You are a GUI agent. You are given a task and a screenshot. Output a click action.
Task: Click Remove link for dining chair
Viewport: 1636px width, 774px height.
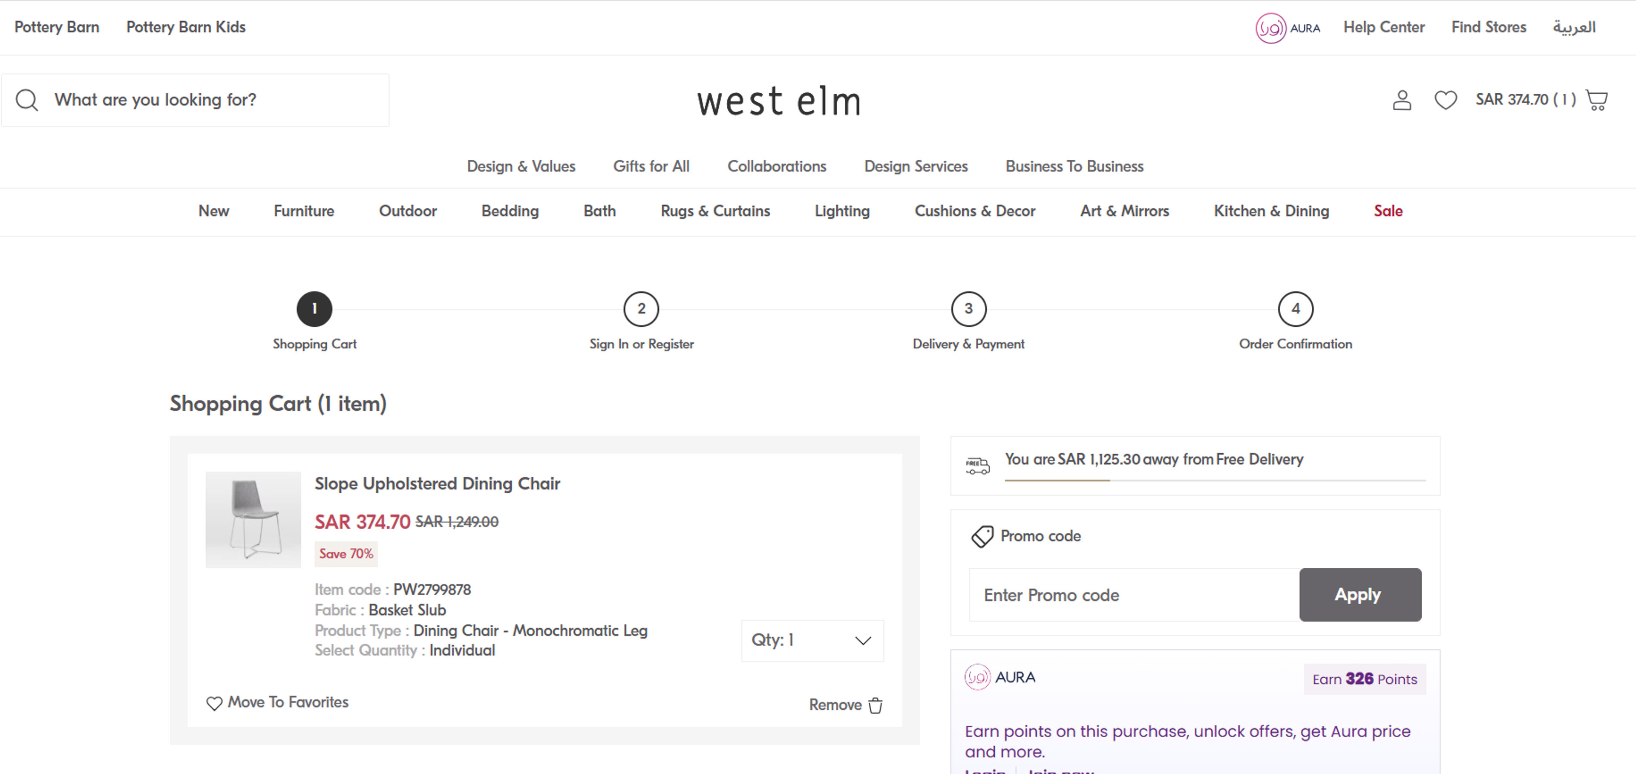pos(835,705)
